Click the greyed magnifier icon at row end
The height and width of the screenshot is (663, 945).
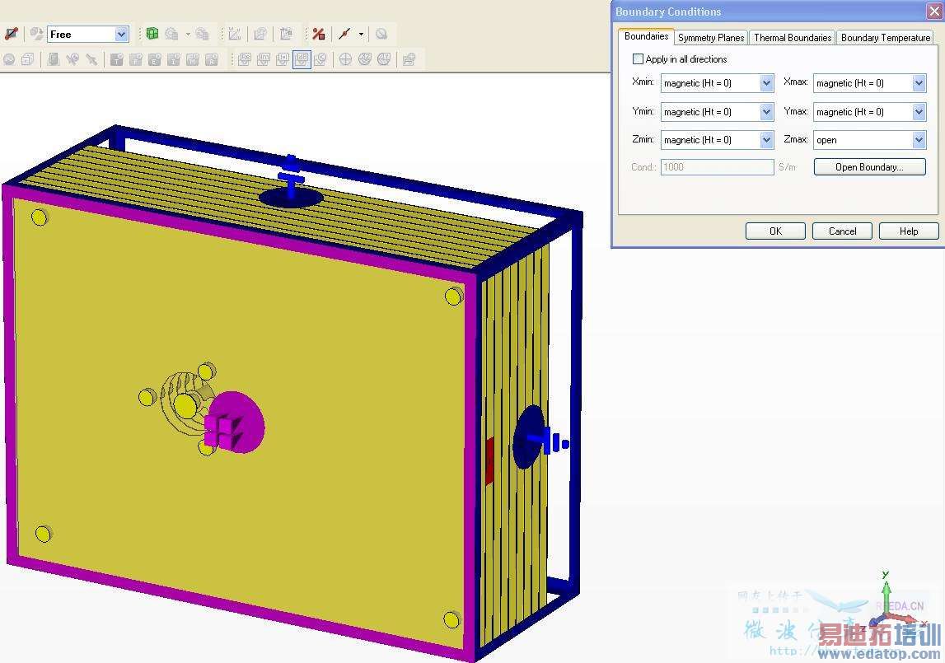(x=381, y=34)
